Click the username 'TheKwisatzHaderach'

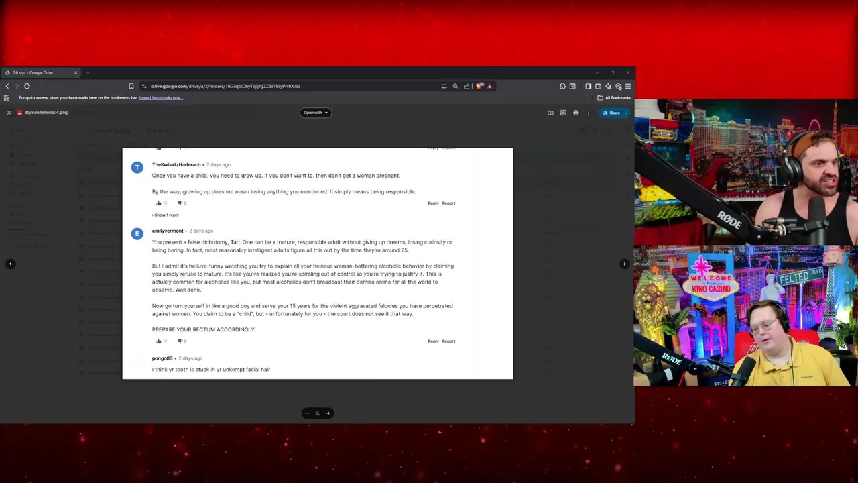(176, 164)
